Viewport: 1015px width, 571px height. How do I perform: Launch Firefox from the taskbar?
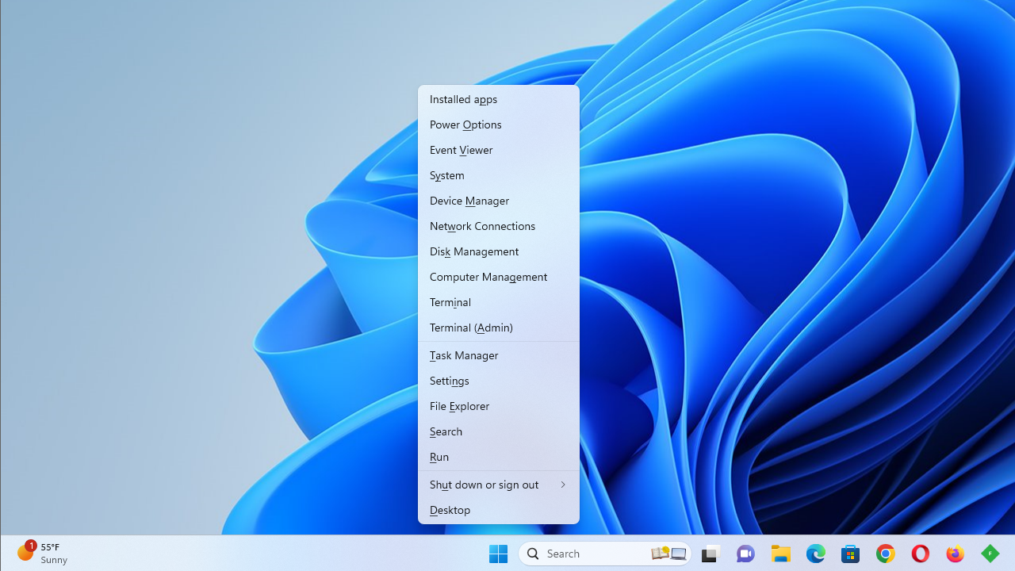coord(955,554)
